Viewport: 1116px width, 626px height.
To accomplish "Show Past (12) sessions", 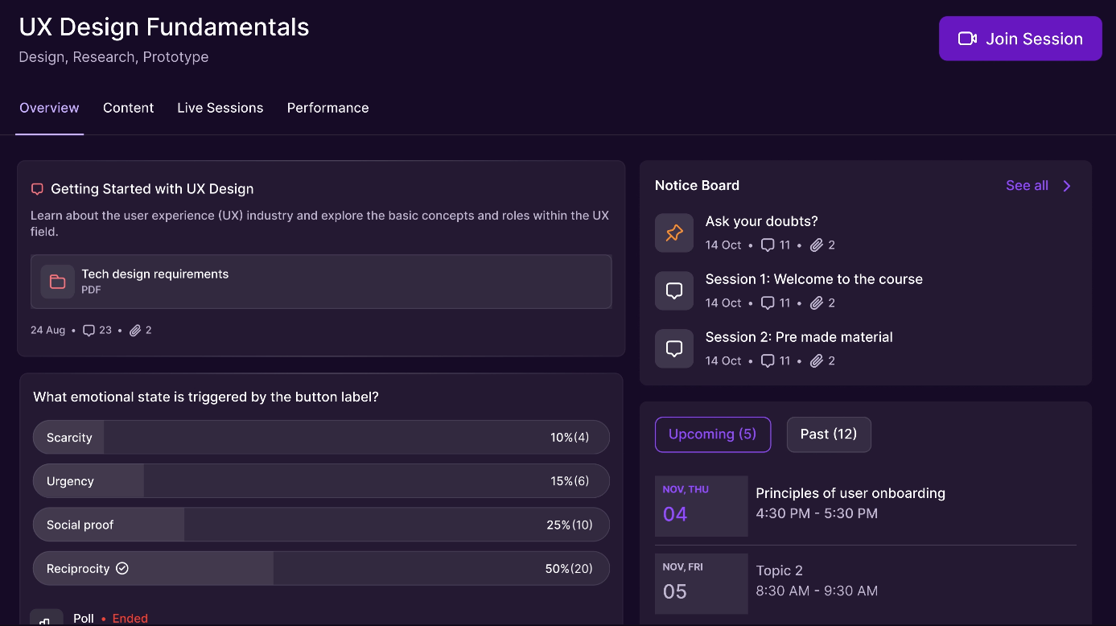I will coord(828,434).
